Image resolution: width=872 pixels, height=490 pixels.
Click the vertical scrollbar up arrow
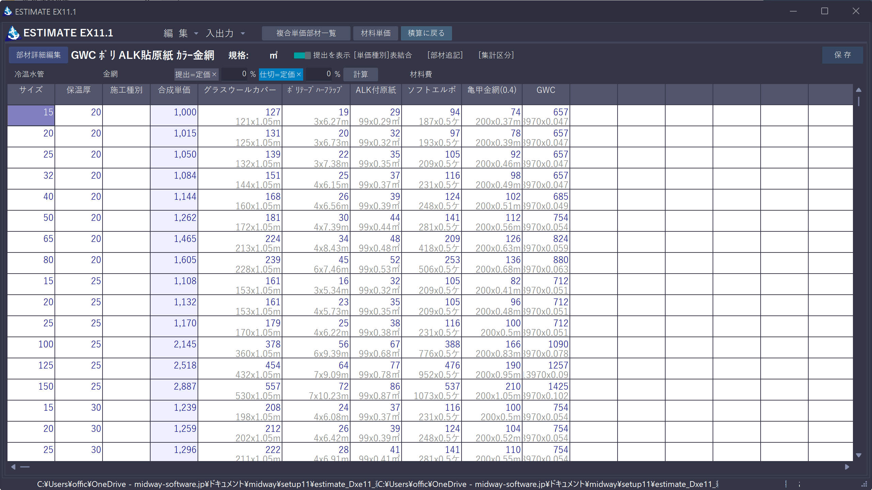[859, 90]
